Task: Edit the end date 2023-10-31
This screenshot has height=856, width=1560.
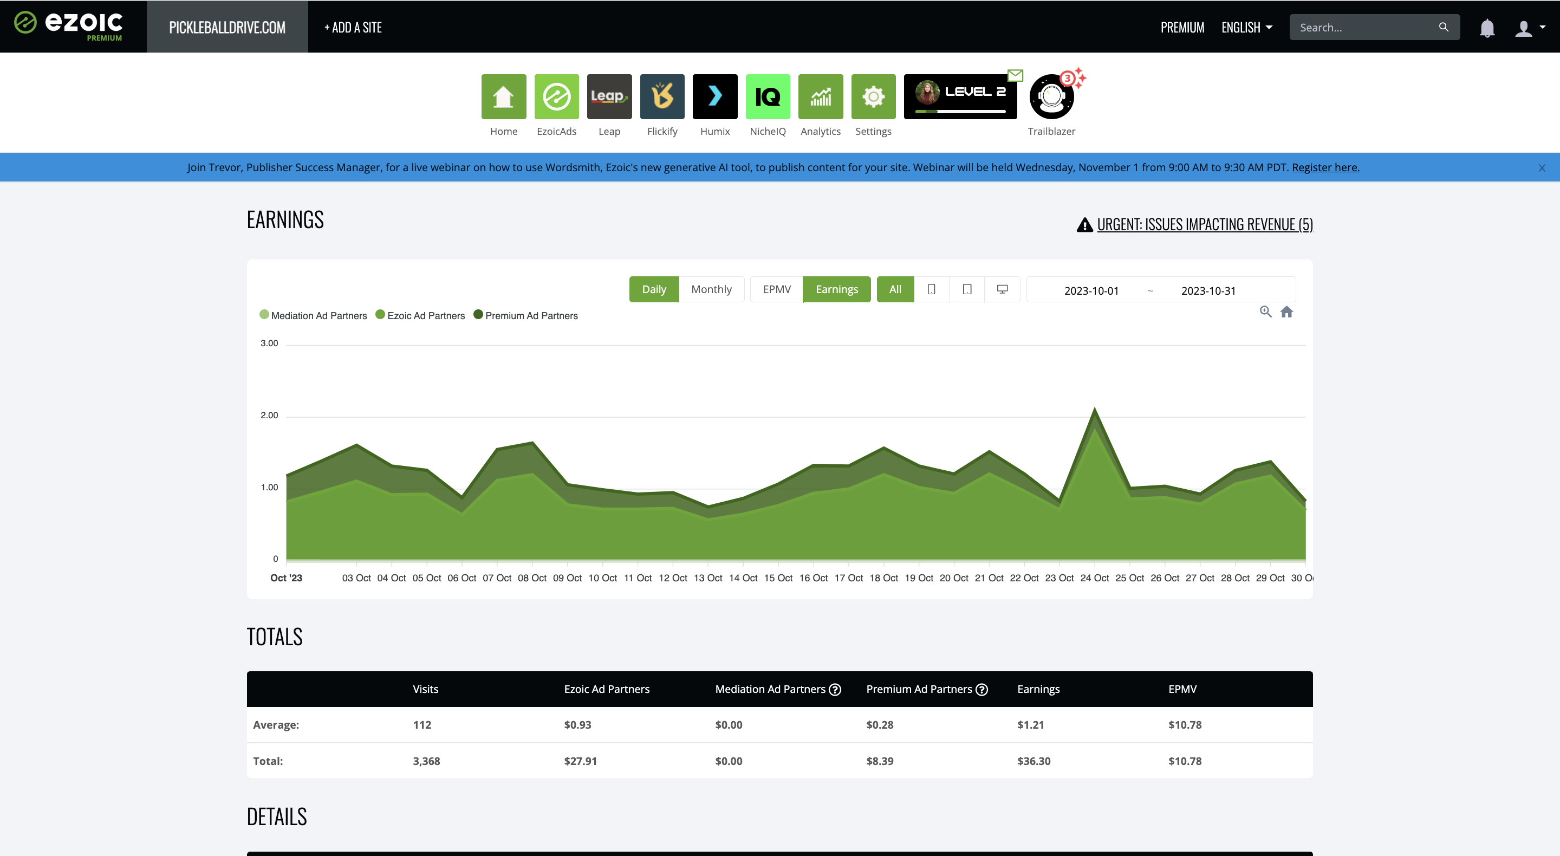Action: 1208,291
